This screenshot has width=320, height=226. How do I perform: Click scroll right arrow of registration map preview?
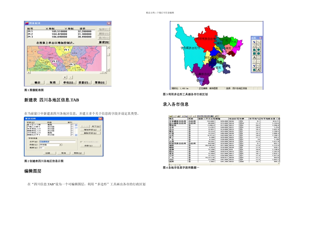[x=105, y=73]
